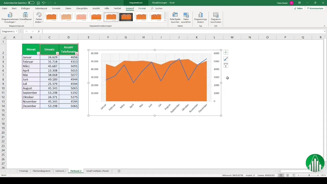Select cell with value 5275

(x=69, y=97)
